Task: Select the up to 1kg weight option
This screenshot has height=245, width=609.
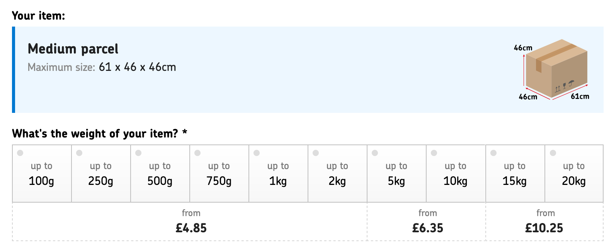Action: [x=279, y=173]
